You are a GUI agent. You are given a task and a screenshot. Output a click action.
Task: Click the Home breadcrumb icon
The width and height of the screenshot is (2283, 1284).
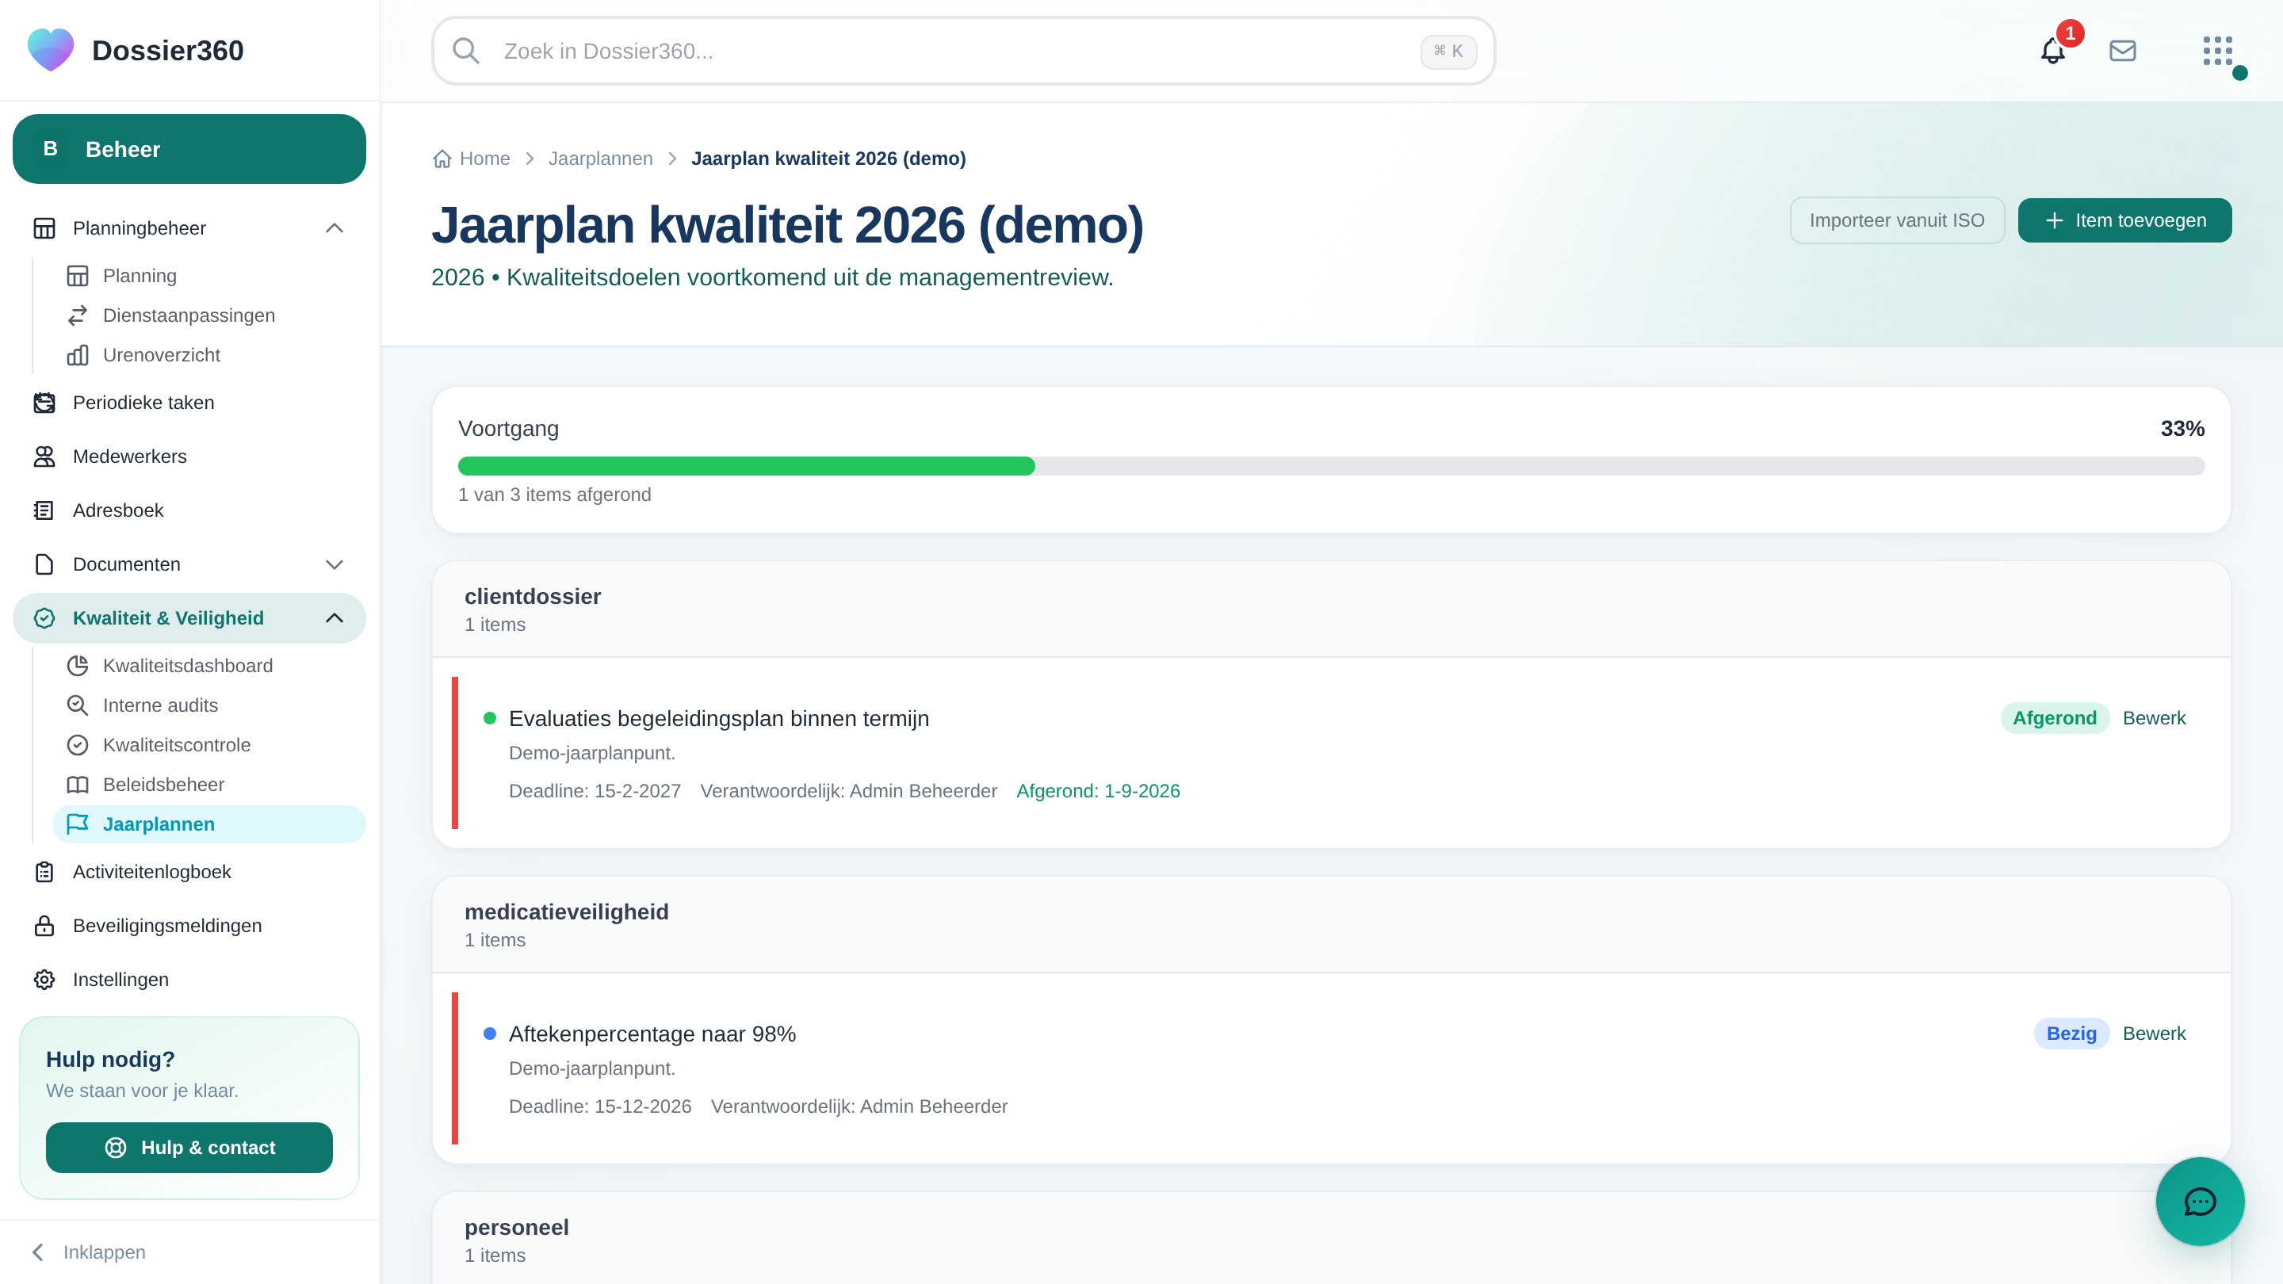442,159
